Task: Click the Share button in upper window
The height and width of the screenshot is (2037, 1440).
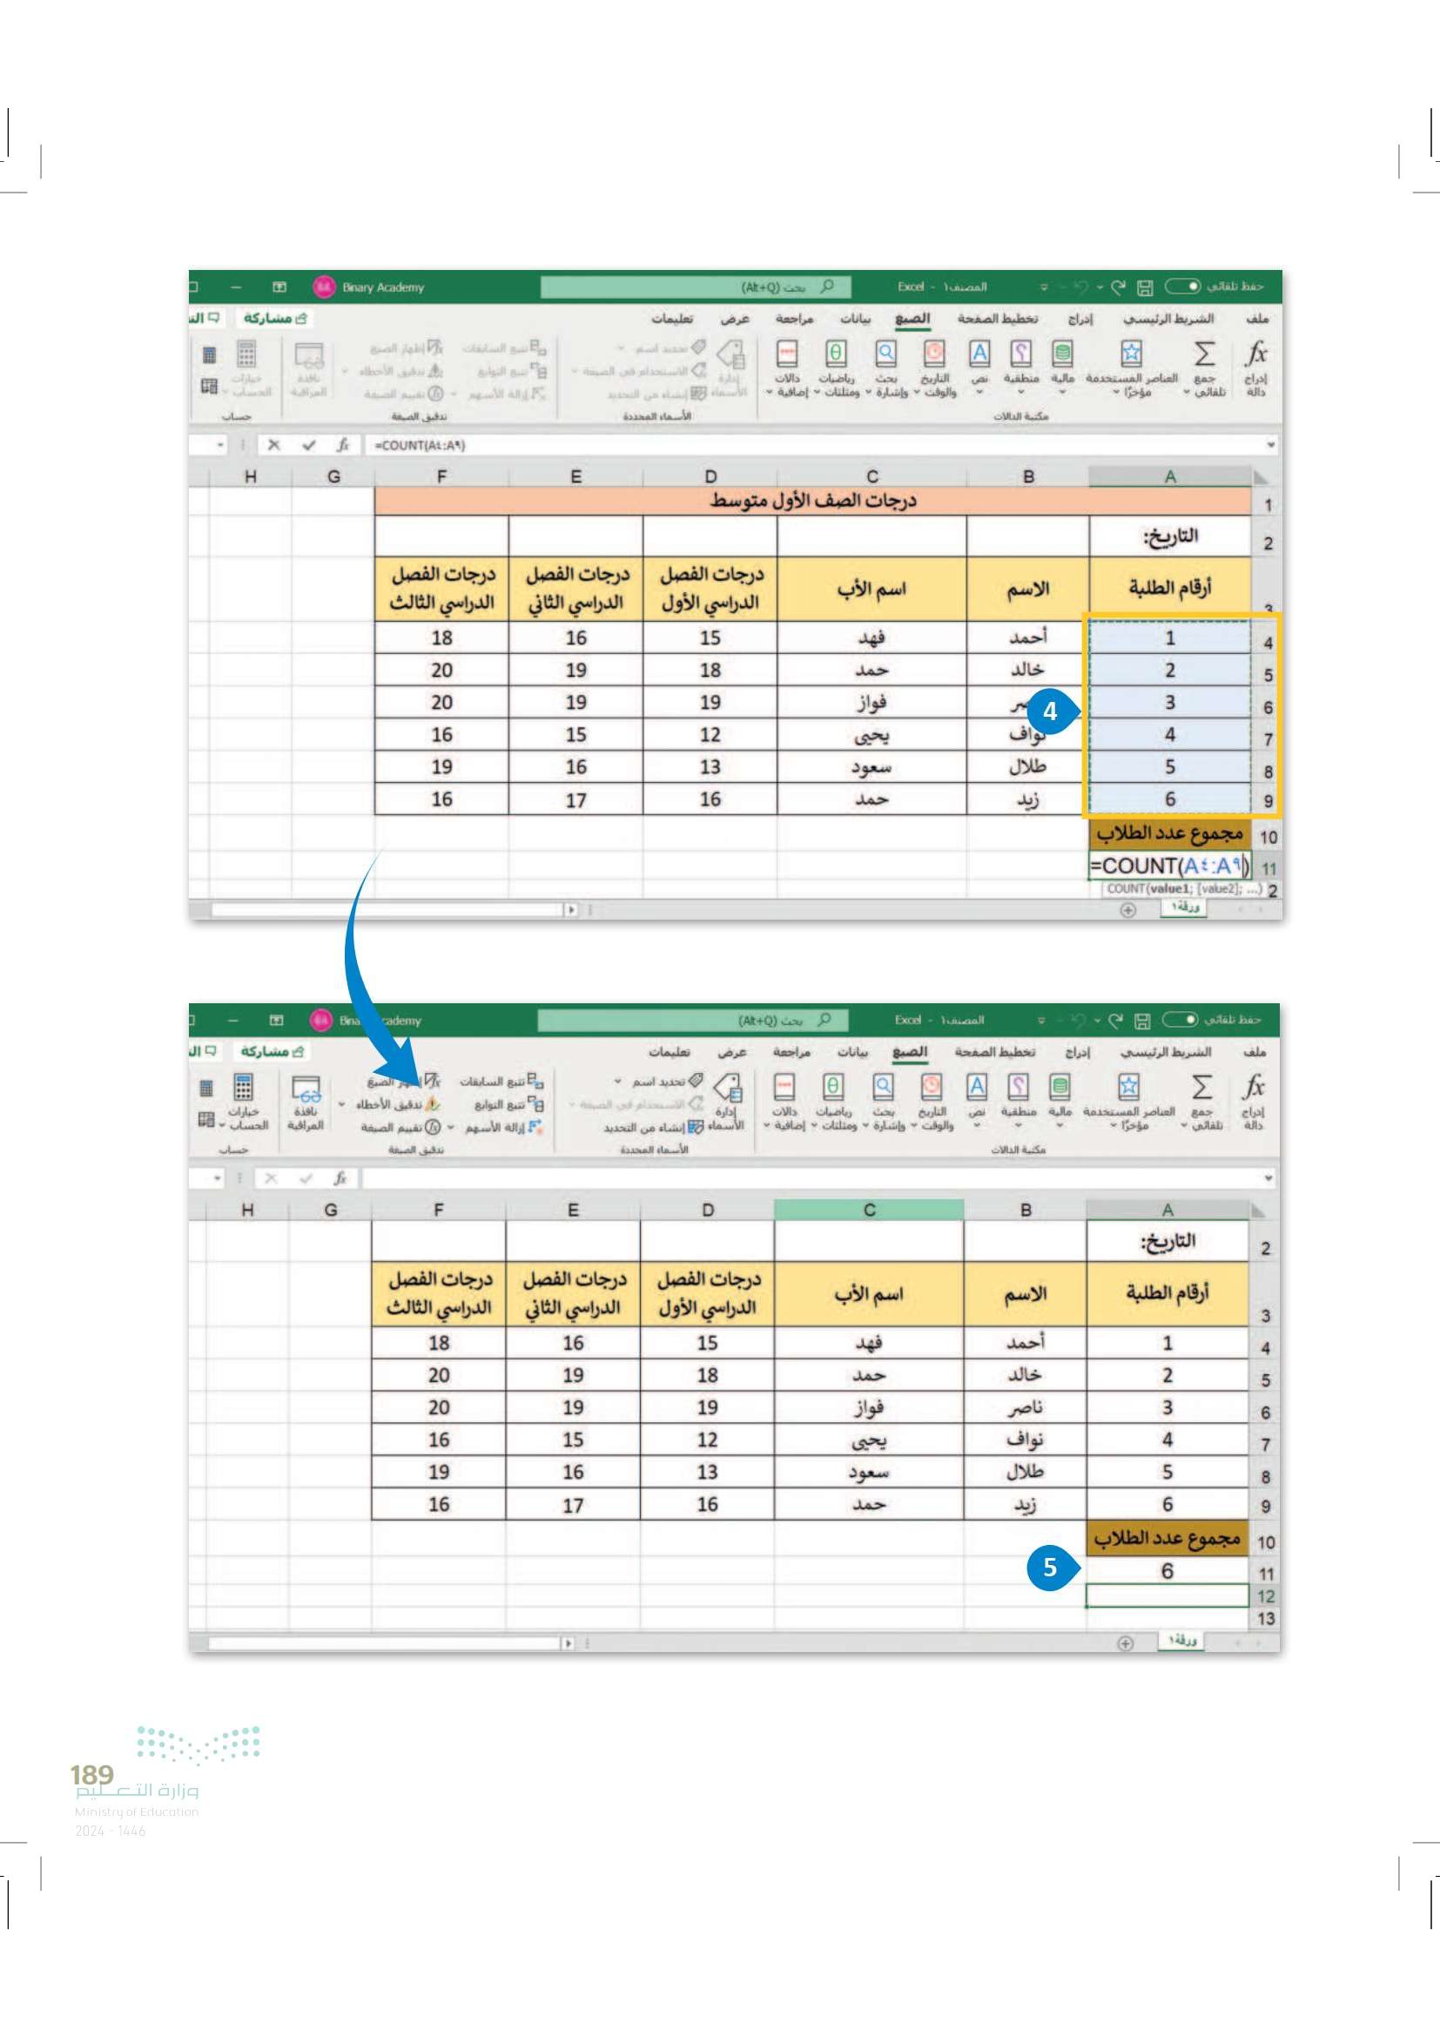Action: click(274, 319)
